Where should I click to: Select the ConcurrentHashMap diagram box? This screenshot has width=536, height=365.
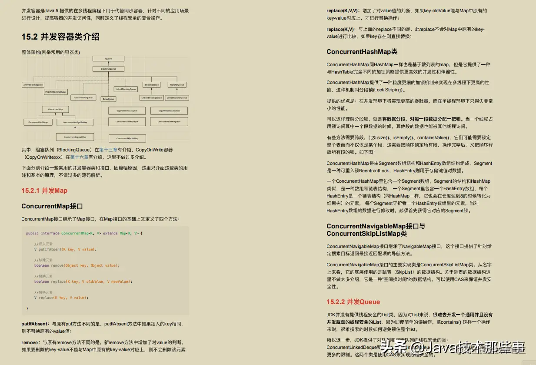(x=38, y=122)
